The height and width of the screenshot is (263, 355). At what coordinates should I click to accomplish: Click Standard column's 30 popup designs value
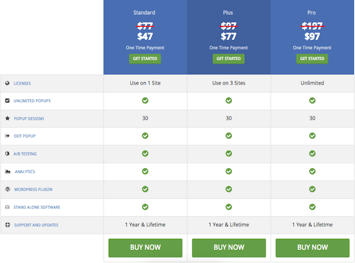pos(145,118)
